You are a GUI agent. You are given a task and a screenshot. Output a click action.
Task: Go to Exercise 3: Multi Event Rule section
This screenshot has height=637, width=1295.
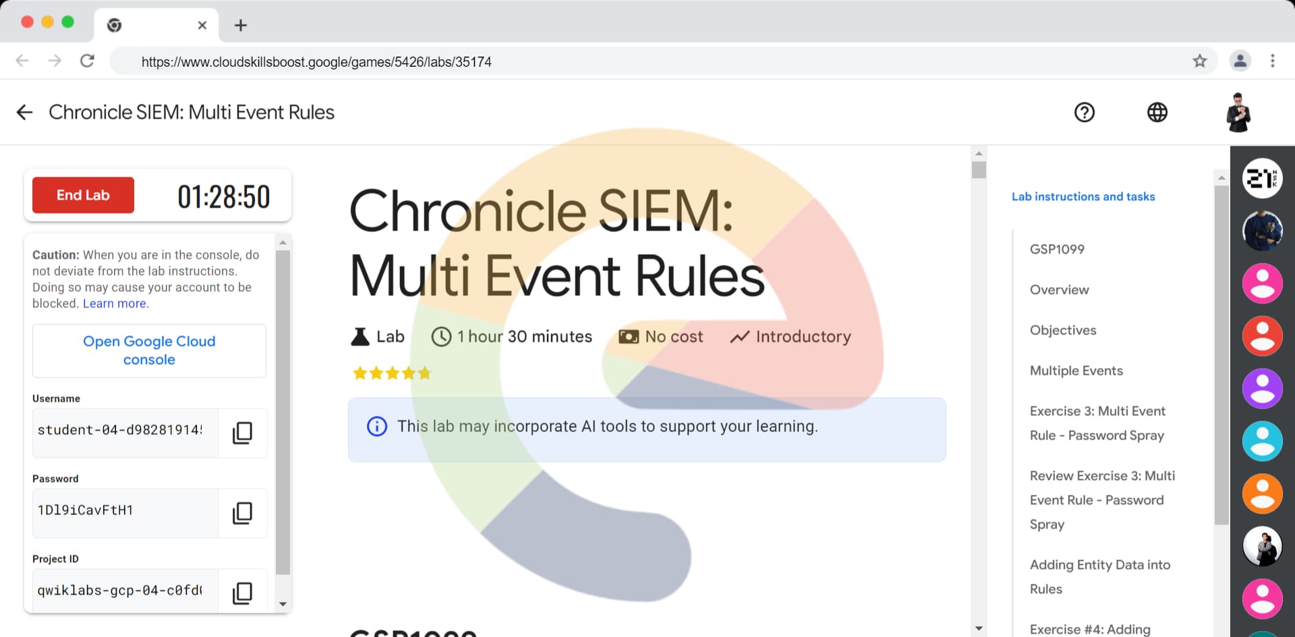click(x=1097, y=423)
